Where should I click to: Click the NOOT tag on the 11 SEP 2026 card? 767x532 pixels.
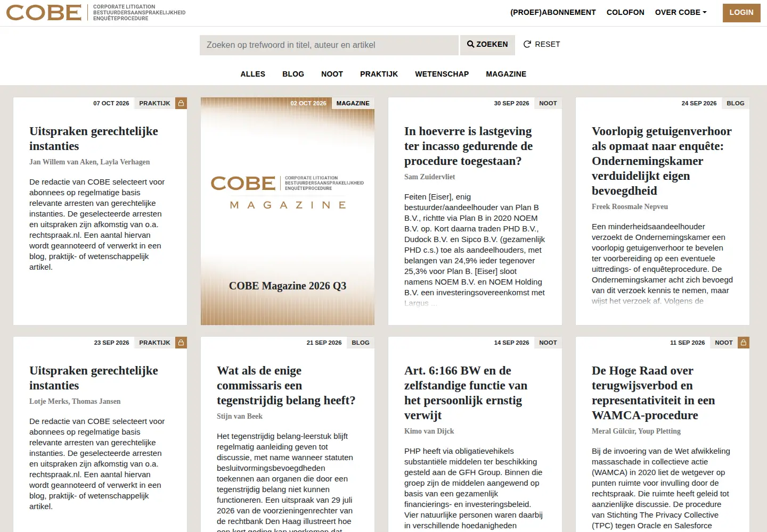click(x=724, y=343)
